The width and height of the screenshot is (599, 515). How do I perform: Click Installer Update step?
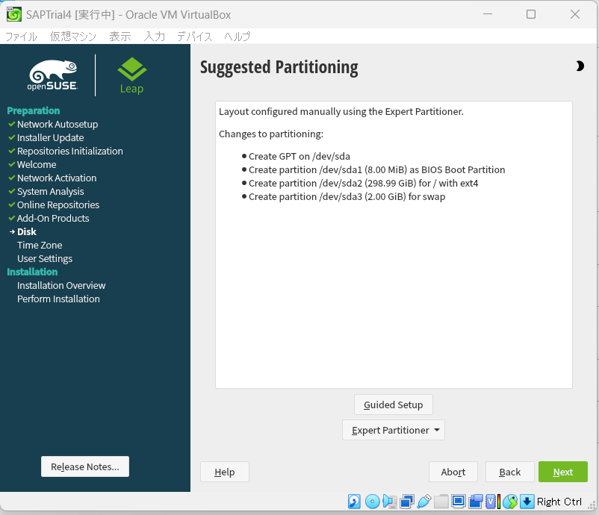pyautogui.click(x=51, y=137)
